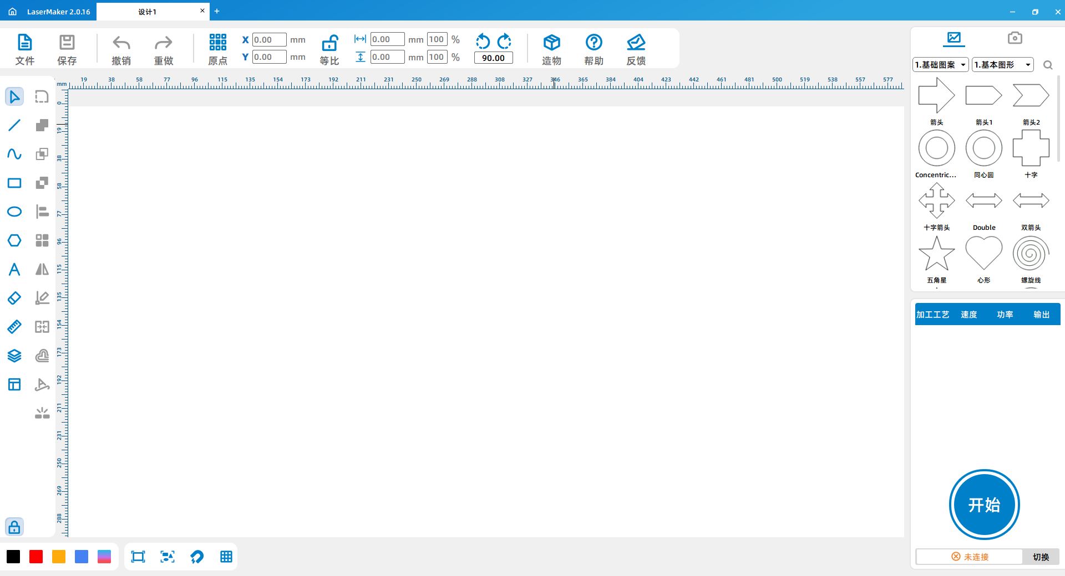Click the array grid layout tool
The width and height of the screenshot is (1065, 576).
tap(42, 240)
